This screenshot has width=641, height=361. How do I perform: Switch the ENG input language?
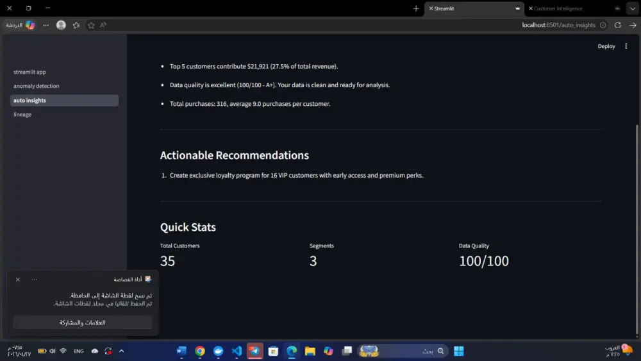point(78,351)
